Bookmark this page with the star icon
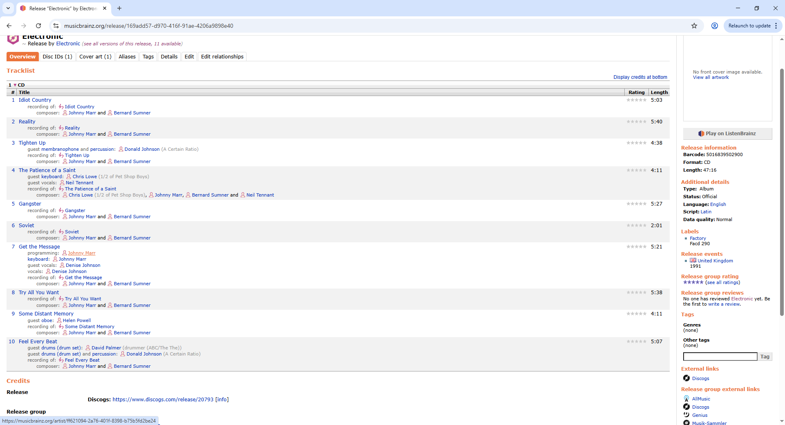The width and height of the screenshot is (785, 425). click(x=694, y=26)
